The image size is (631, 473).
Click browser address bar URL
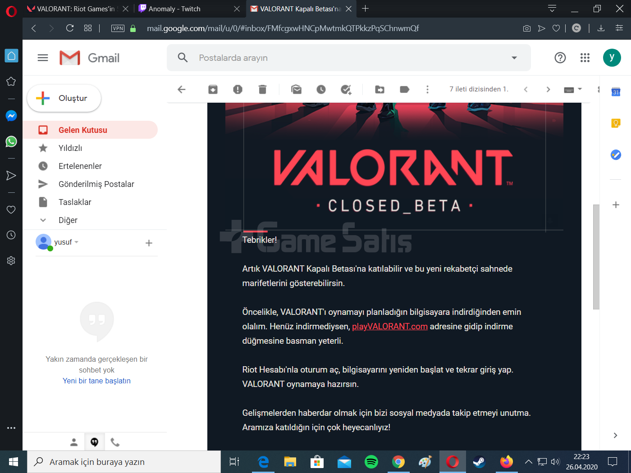coord(283,28)
